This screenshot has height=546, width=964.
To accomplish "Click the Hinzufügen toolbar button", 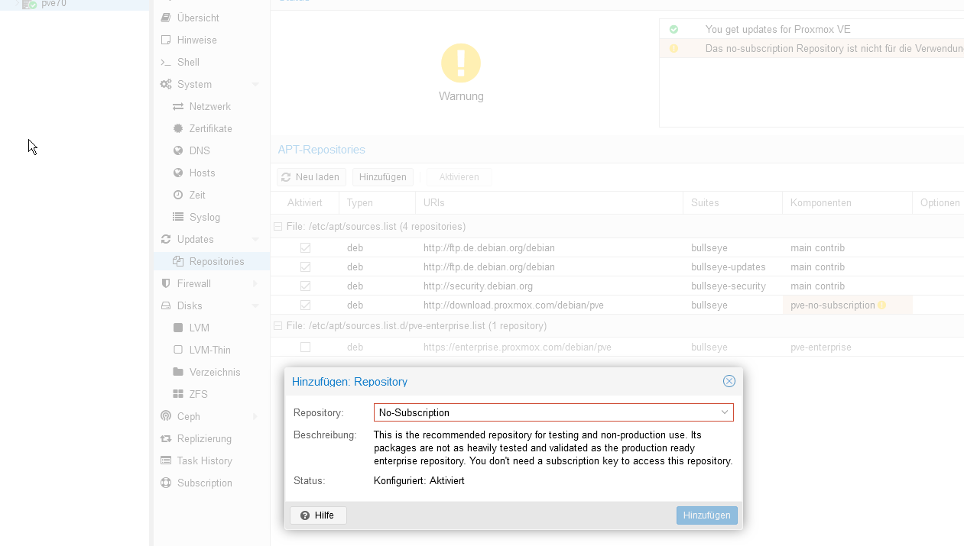I will [x=383, y=177].
